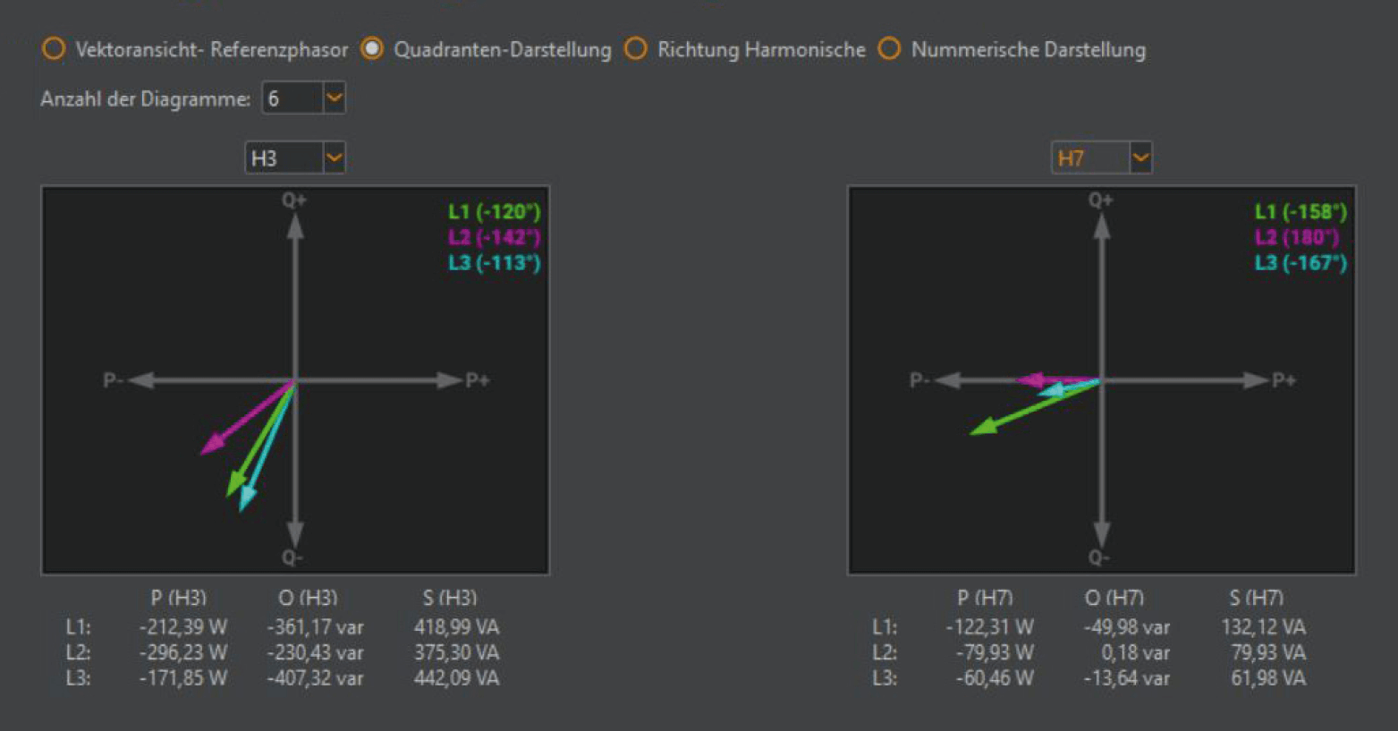Expand the H3 harmonic selector dropdown
The height and width of the screenshot is (731, 1398).
point(334,158)
